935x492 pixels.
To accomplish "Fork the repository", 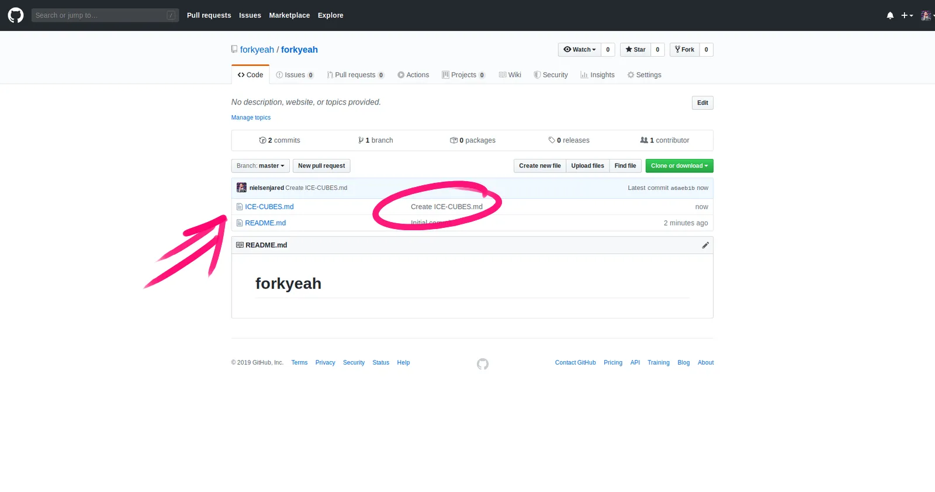I will (x=684, y=50).
